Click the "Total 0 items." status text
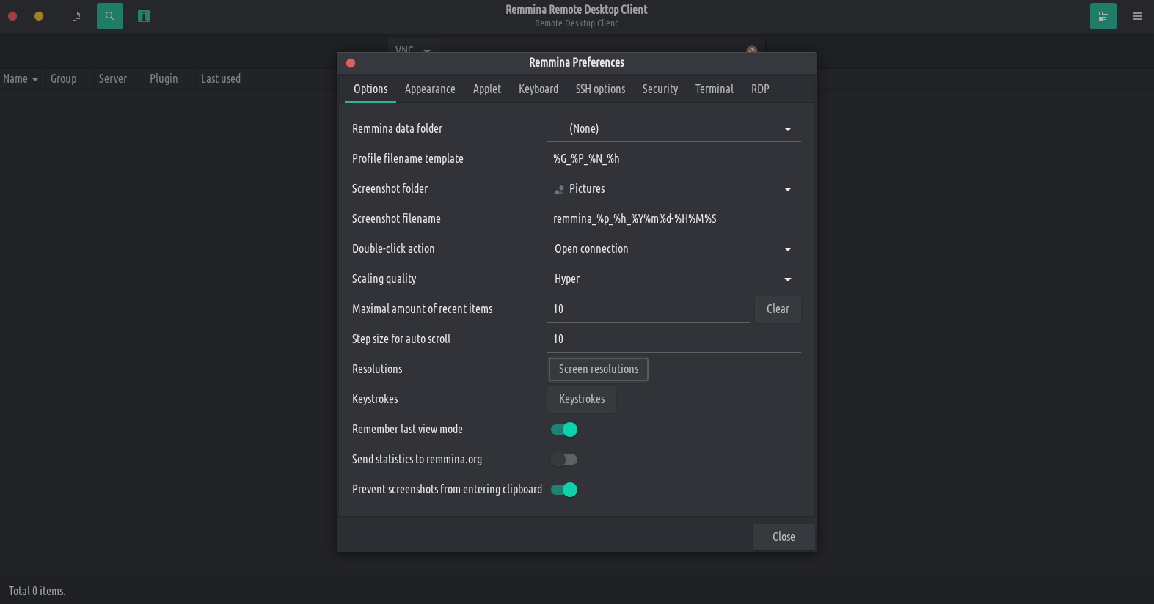The width and height of the screenshot is (1154, 604). (37, 592)
